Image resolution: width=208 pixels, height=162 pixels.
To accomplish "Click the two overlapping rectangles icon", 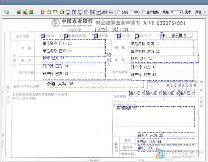I will click(111, 12).
